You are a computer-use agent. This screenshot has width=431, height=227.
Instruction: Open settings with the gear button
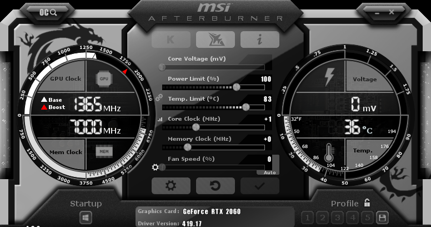[x=171, y=186]
